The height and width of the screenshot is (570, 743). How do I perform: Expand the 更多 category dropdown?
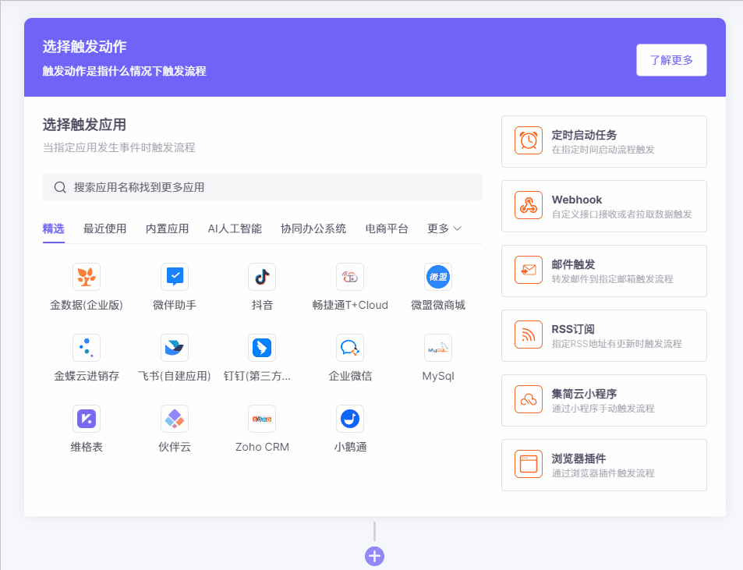(x=444, y=228)
